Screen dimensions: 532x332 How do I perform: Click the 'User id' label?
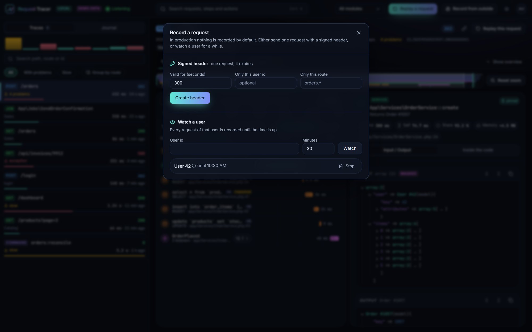pos(176,140)
